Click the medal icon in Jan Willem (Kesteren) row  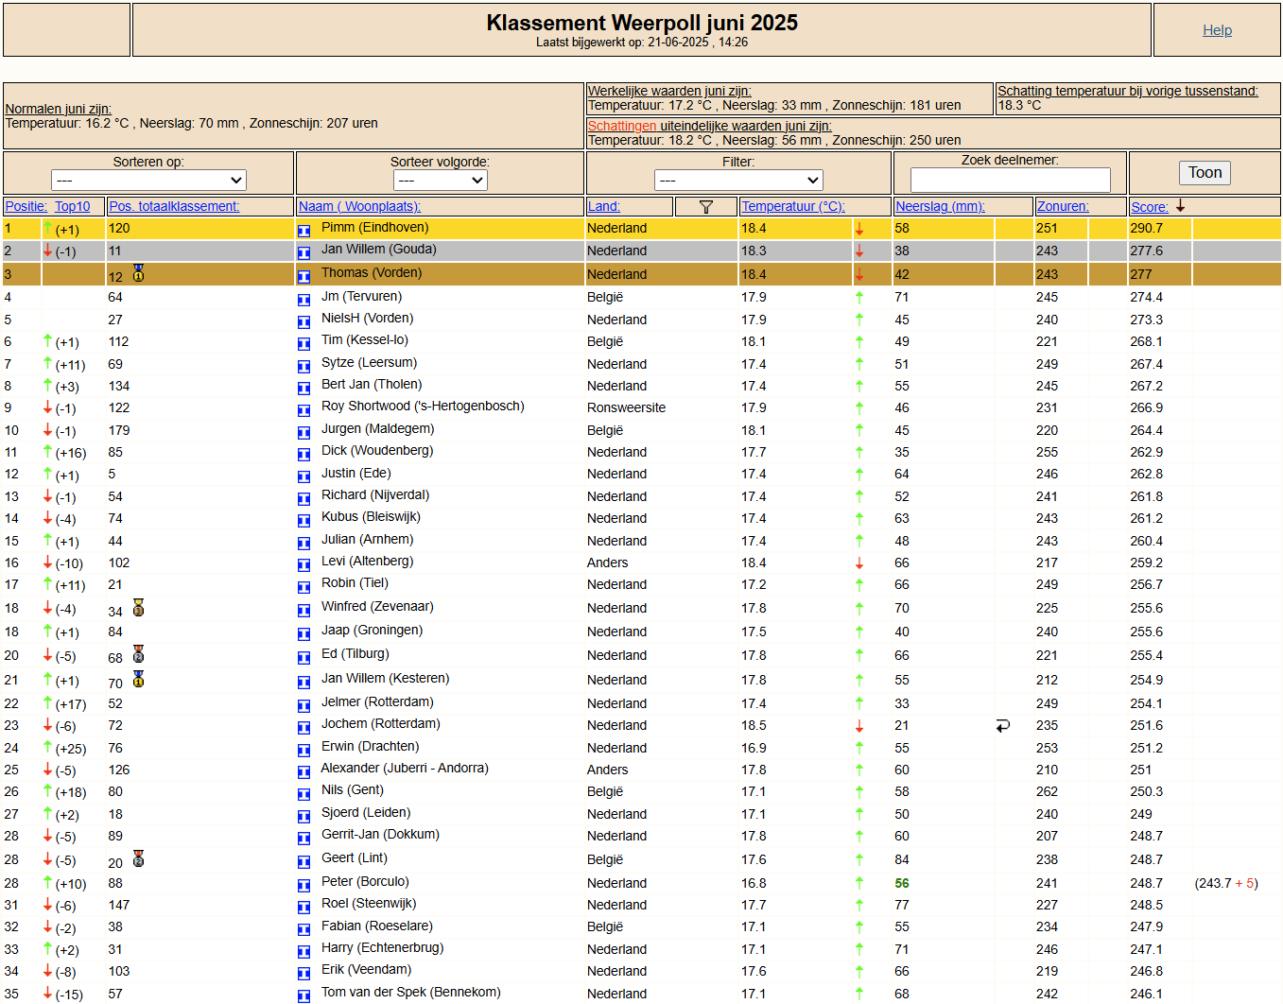click(138, 679)
